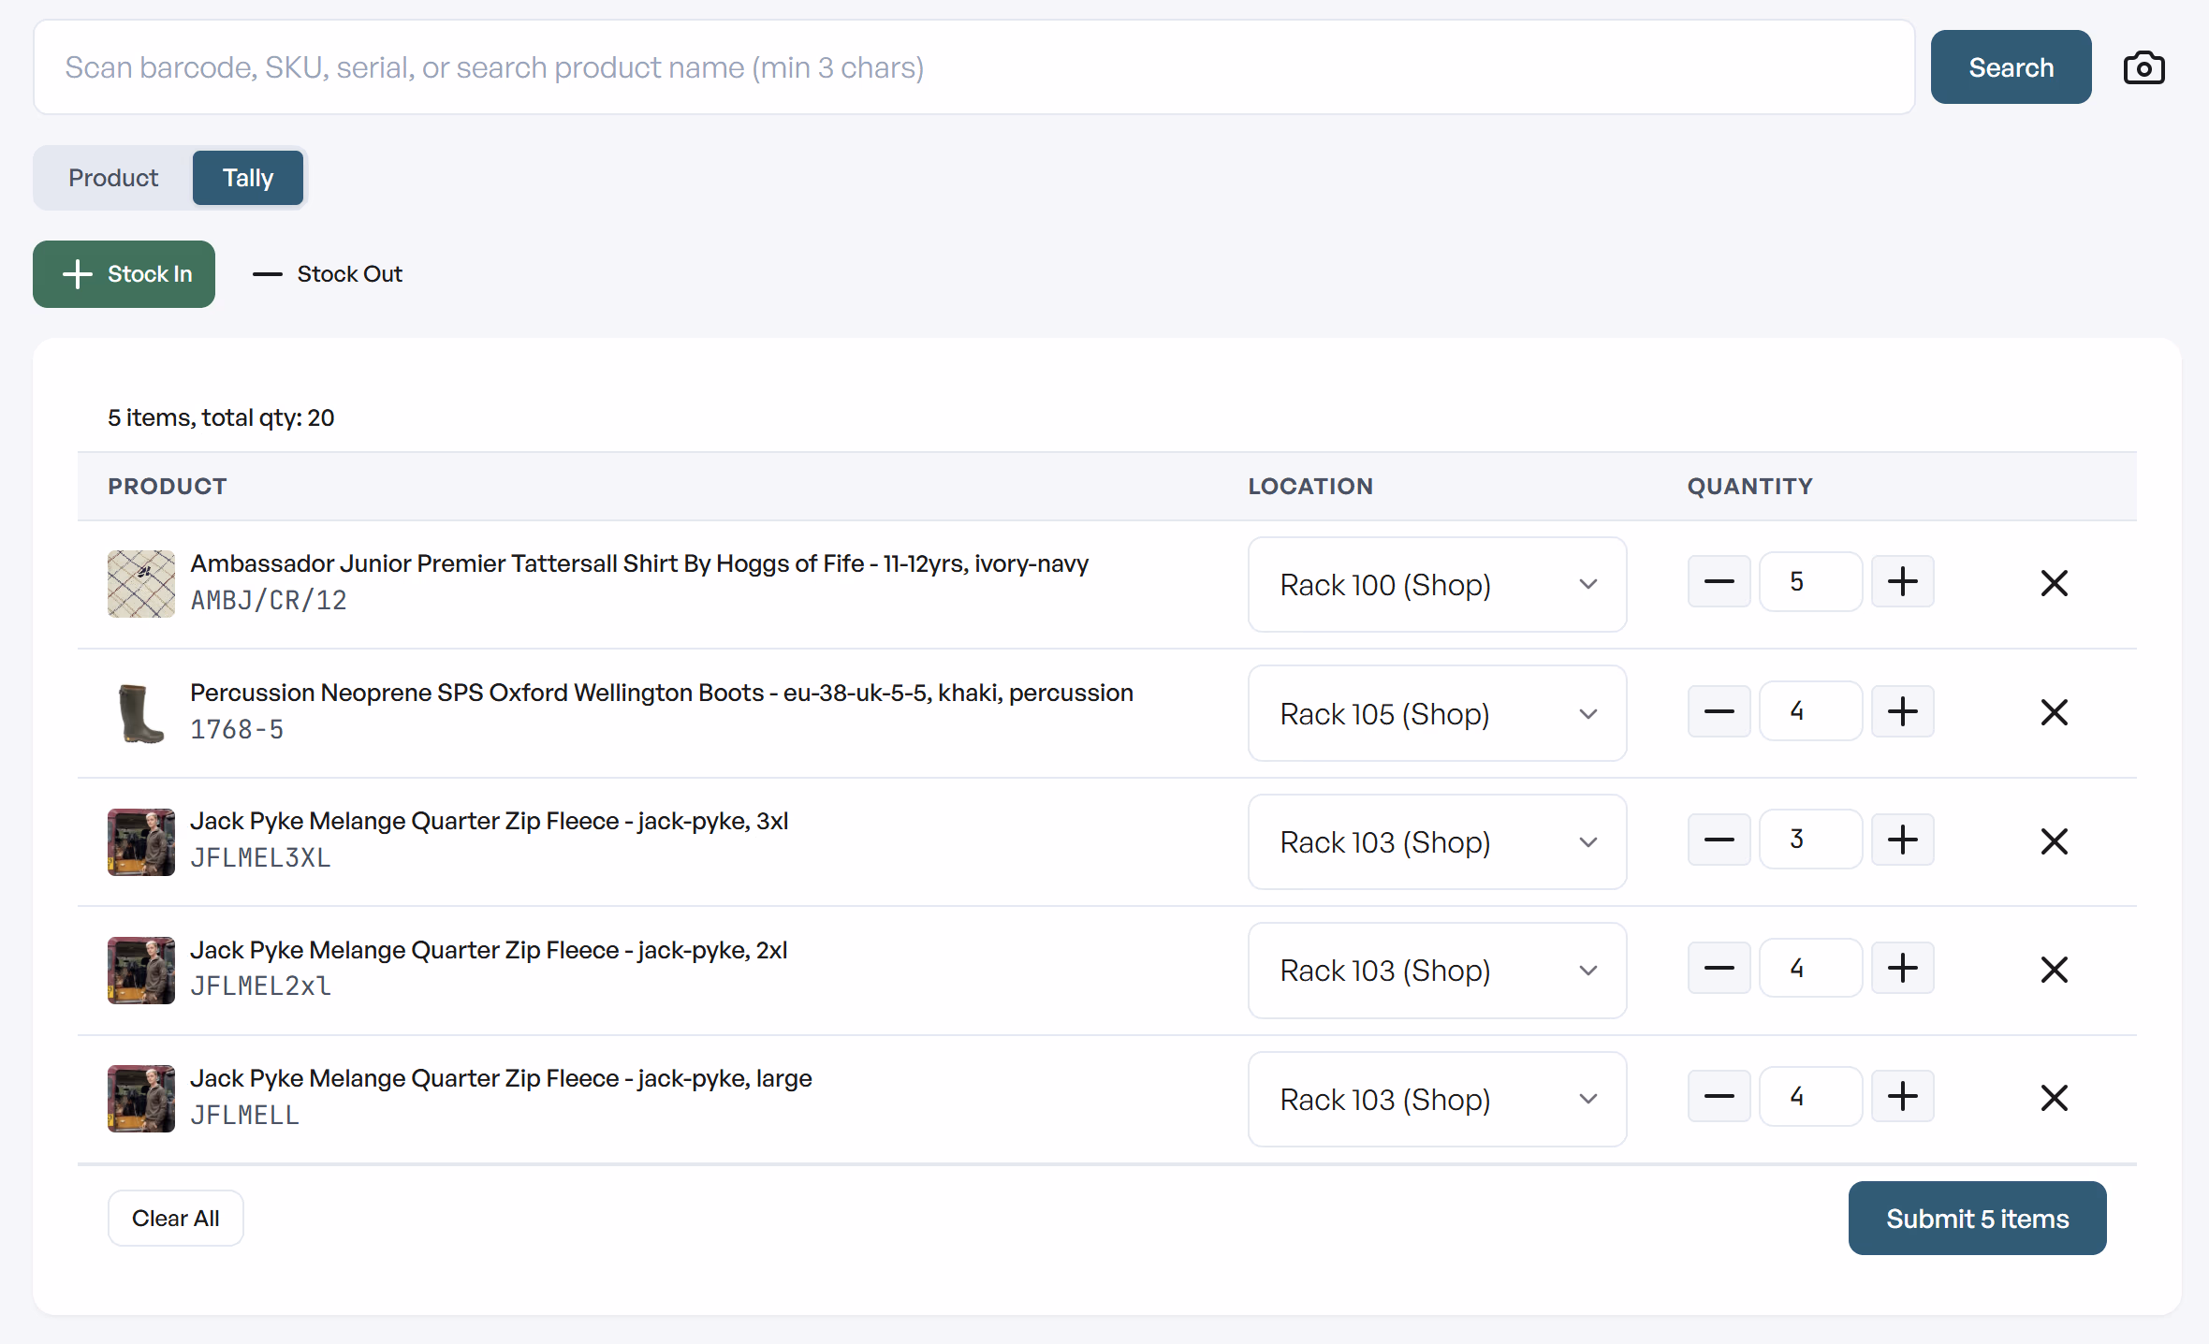This screenshot has height=1344, width=2209.
Task: Click the 3xl fleece thumbnail
Action: coord(141,842)
